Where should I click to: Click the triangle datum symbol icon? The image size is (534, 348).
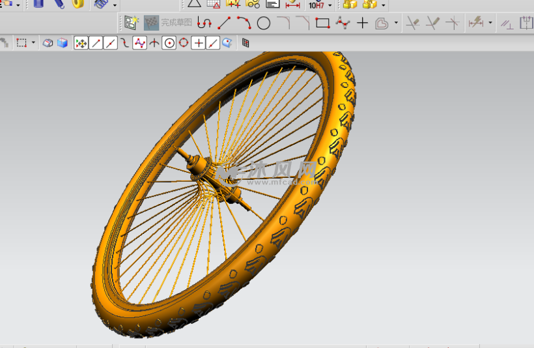point(195,3)
